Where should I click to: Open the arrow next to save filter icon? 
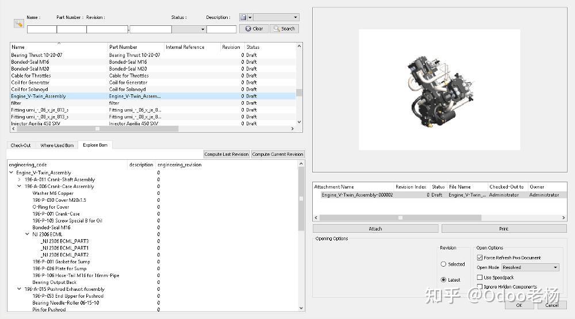(250, 17)
